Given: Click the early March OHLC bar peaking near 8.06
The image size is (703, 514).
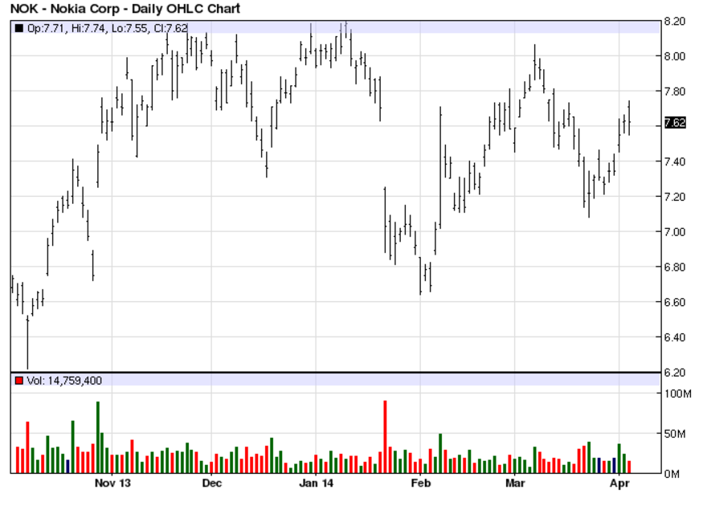Looking at the screenshot, I should coord(535,63).
